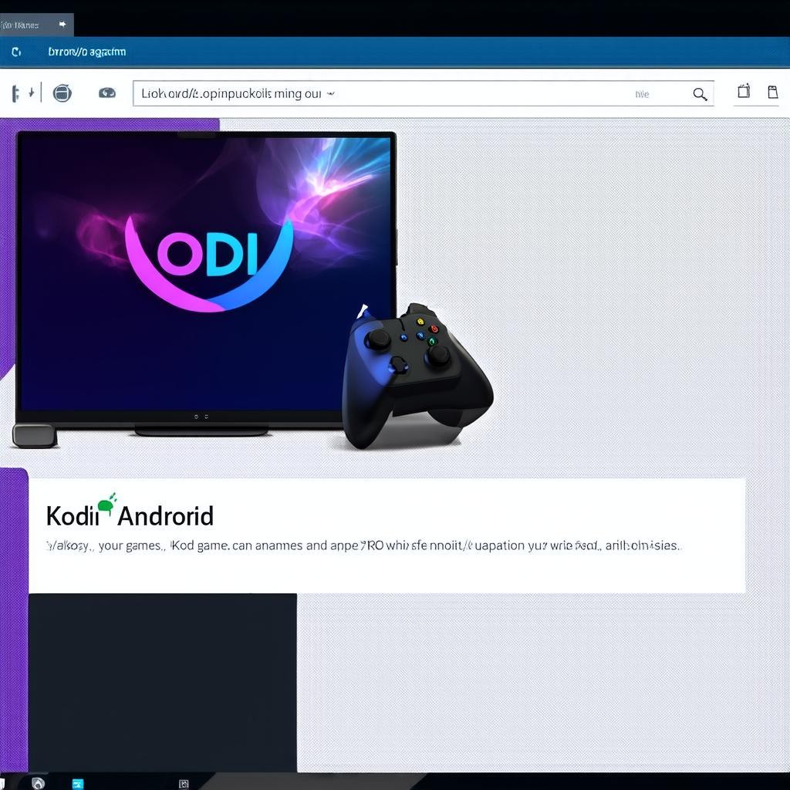The width and height of the screenshot is (790, 790).
Task: Click the down arrow icon in the toolbar
Action: tap(32, 93)
